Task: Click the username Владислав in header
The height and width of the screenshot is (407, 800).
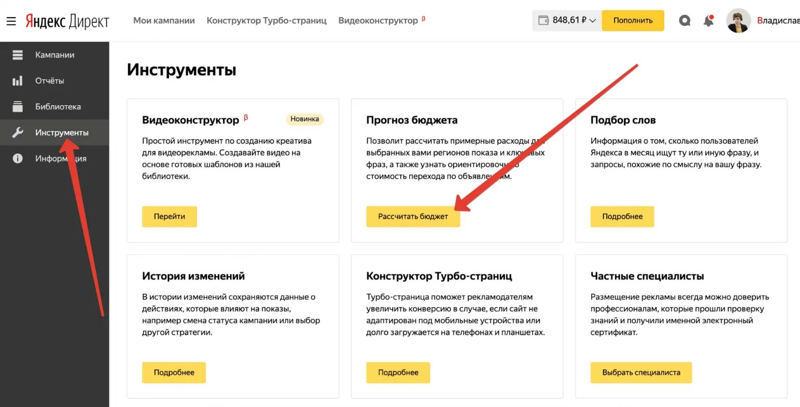Action: coord(778,21)
